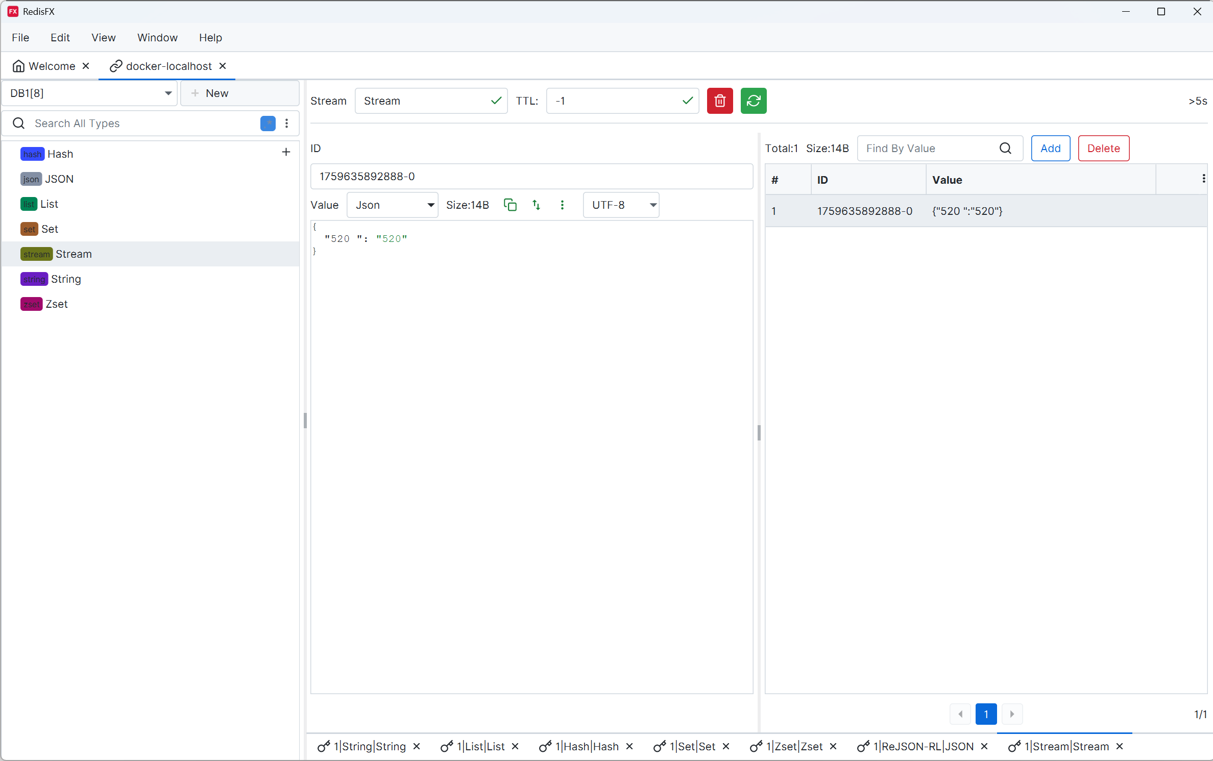
Task: Expand the DB1[8] database dropdown
Action: pos(168,93)
